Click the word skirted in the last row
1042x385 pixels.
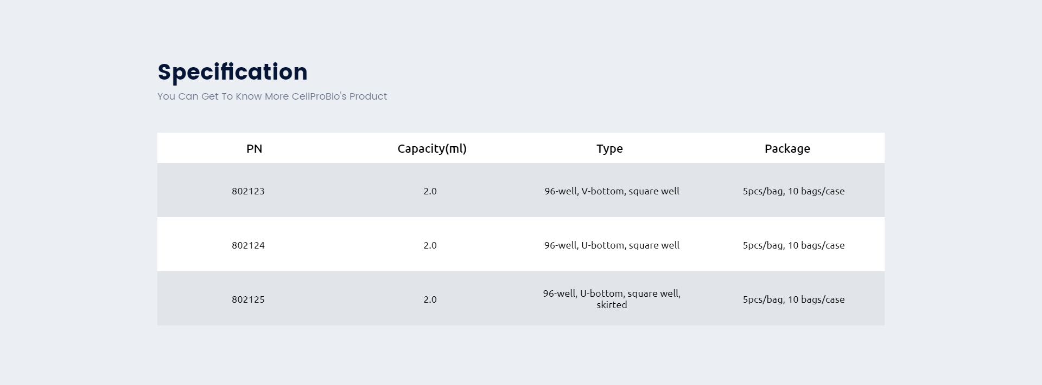click(612, 305)
